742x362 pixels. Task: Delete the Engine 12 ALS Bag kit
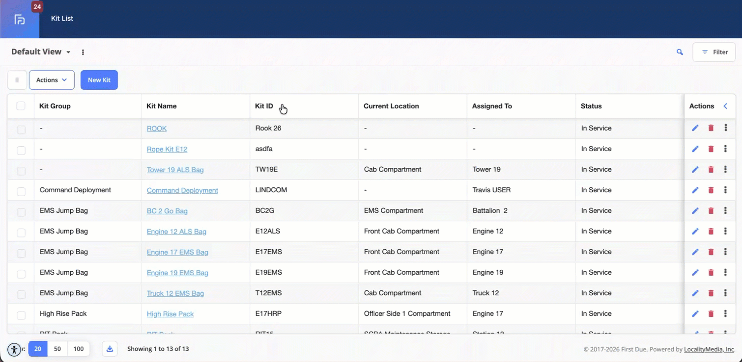coord(711,231)
